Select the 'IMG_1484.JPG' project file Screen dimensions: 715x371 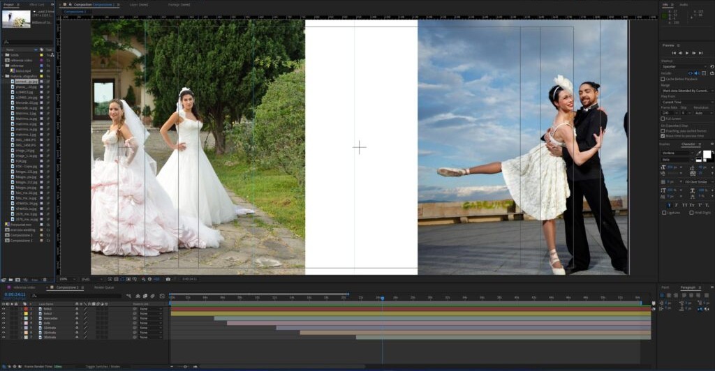coord(26,139)
